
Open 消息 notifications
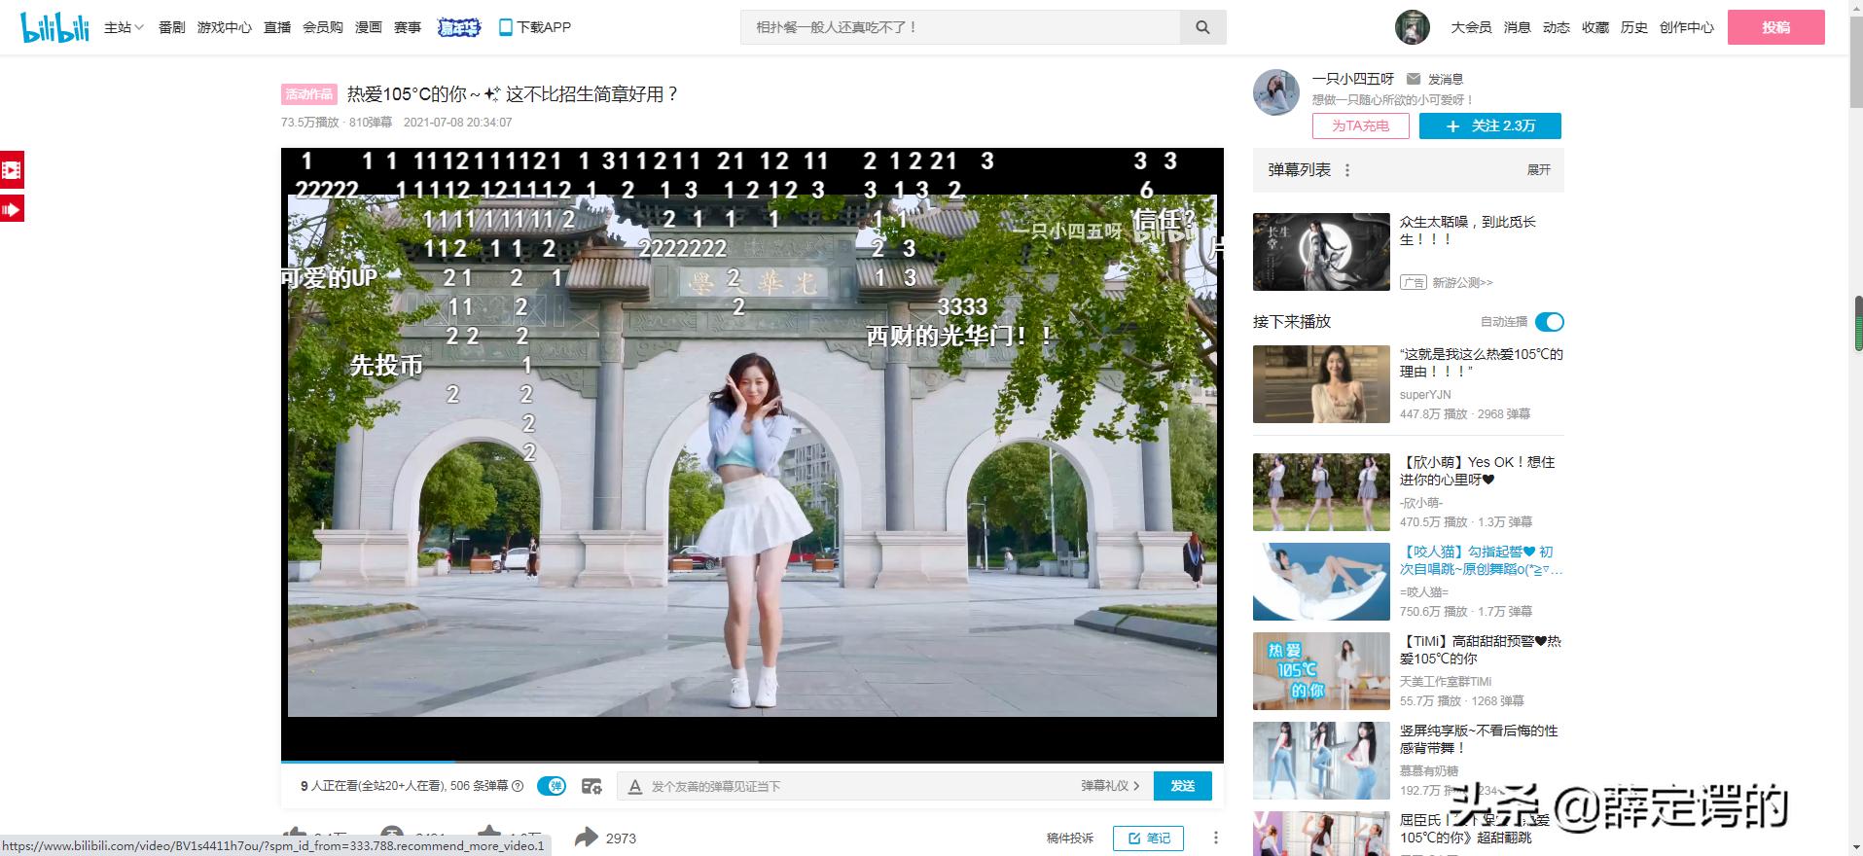[1518, 27]
